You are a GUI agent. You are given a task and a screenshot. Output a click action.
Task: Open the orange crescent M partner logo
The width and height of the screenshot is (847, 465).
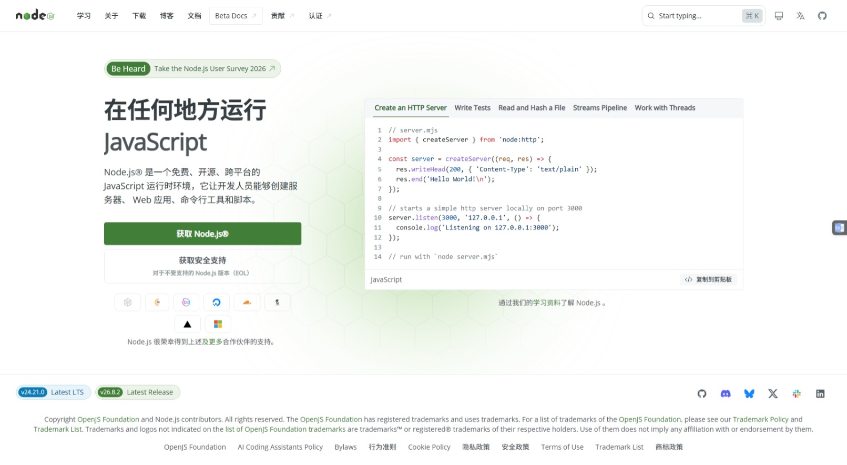[x=157, y=302]
